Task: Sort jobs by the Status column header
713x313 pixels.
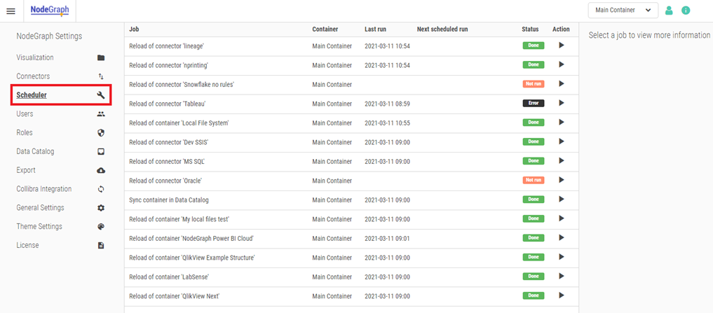Action: (x=530, y=29)
